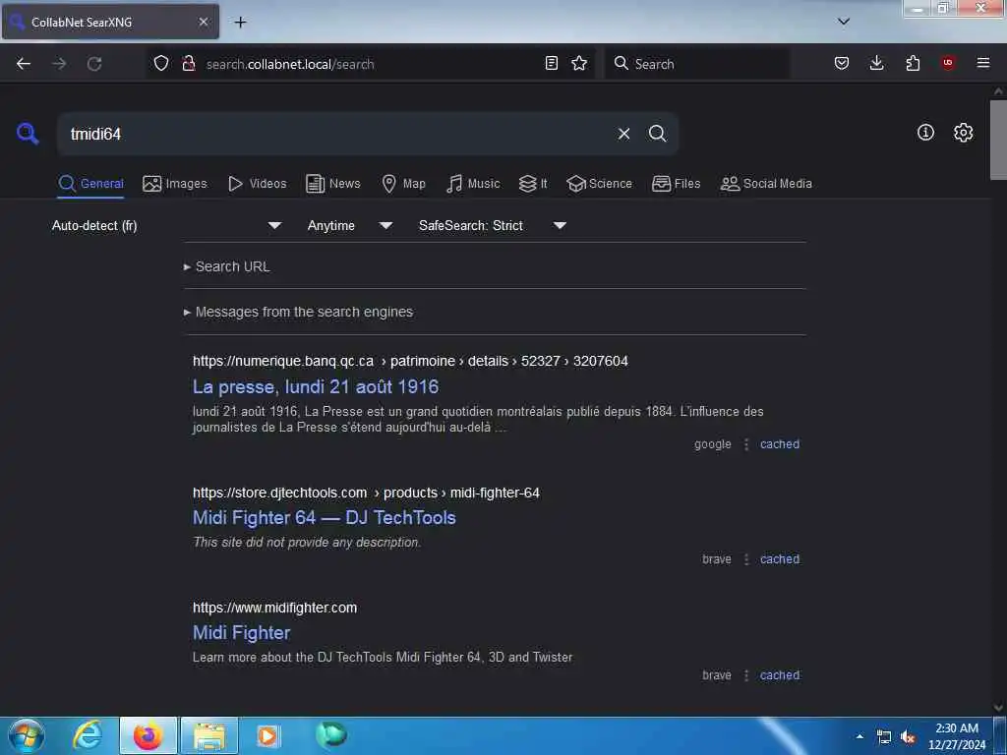1007x755 pixels.
Task: Bookmark this page with the star icon
Action: (x=579, y=63)
